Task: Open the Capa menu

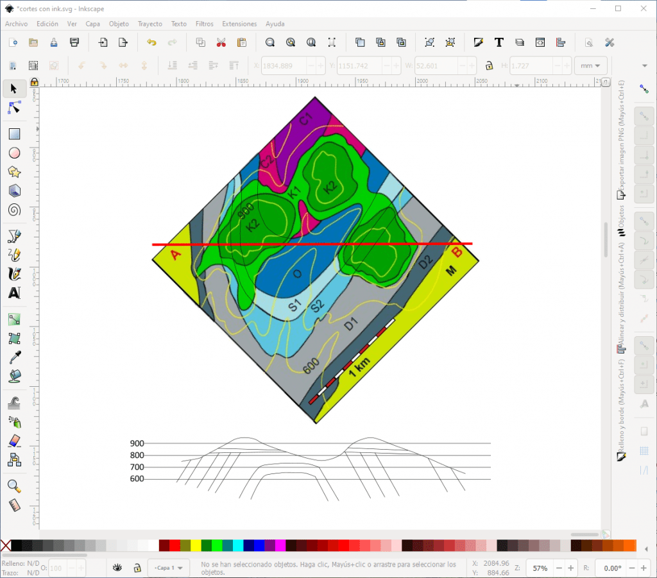Action: (x=92, y=24)
